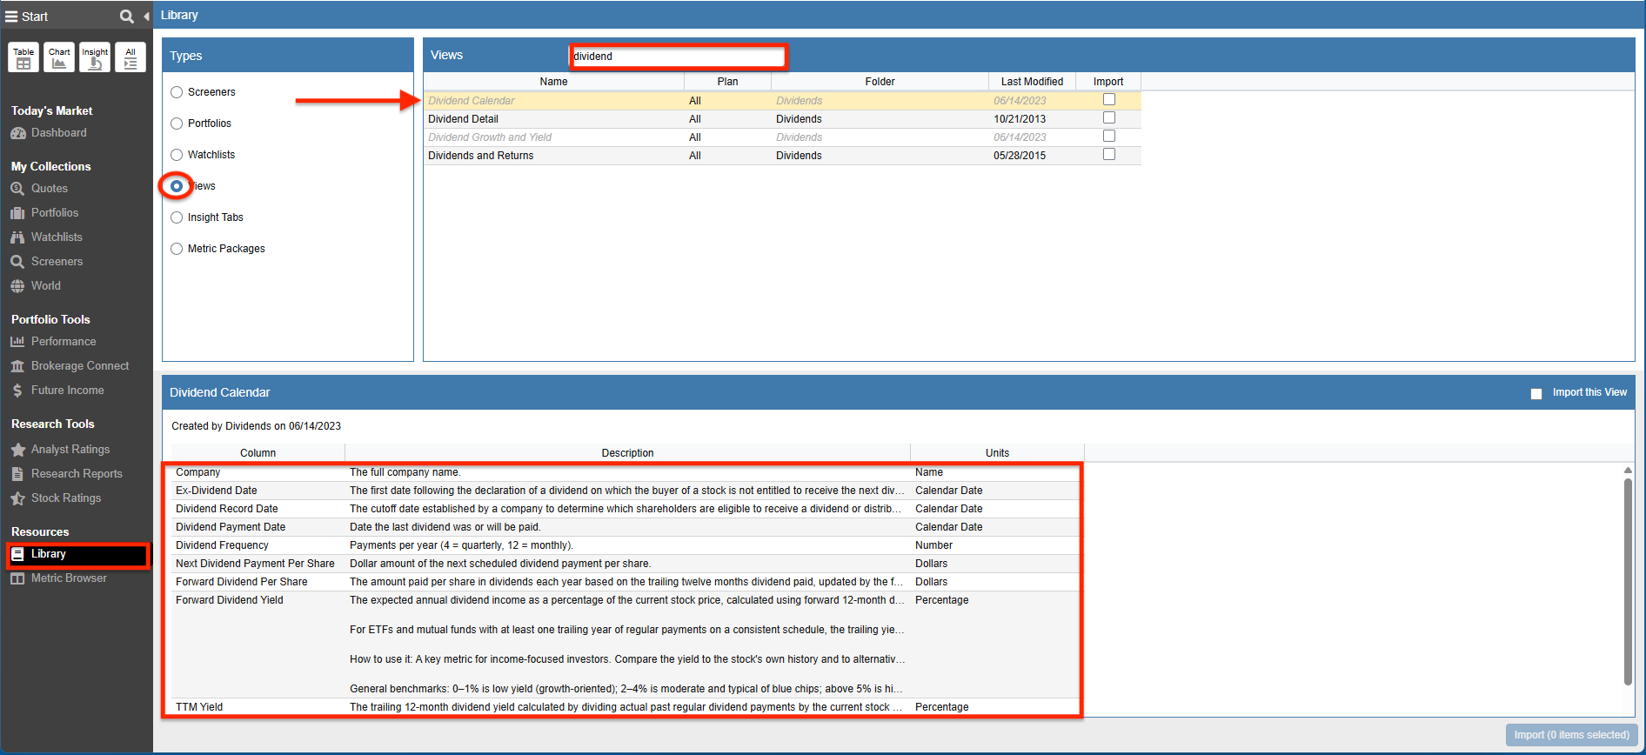
Task: Tick the Import this View checkbox
Action: point(1536,393)
